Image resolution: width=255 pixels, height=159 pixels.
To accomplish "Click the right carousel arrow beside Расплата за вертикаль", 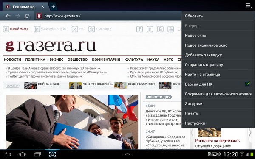I will tap(250, 133).
